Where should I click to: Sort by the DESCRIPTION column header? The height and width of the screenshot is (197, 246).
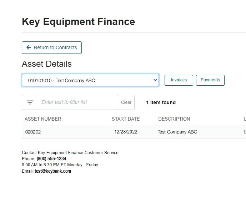click(174, 119)
